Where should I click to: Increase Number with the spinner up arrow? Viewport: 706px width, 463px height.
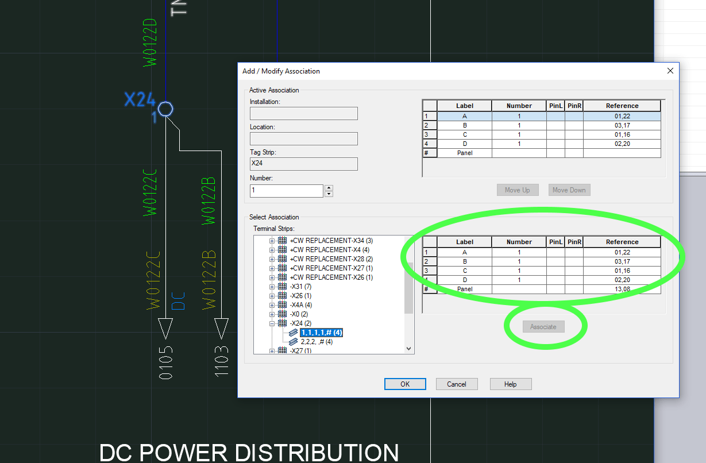[x=329, y=187]
